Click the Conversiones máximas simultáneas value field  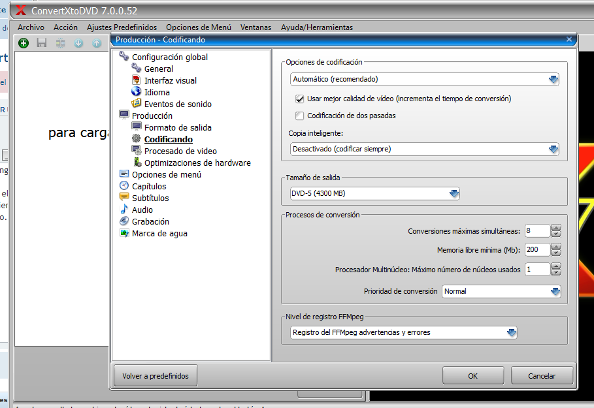pyautogui.click(x=537, y=230)
